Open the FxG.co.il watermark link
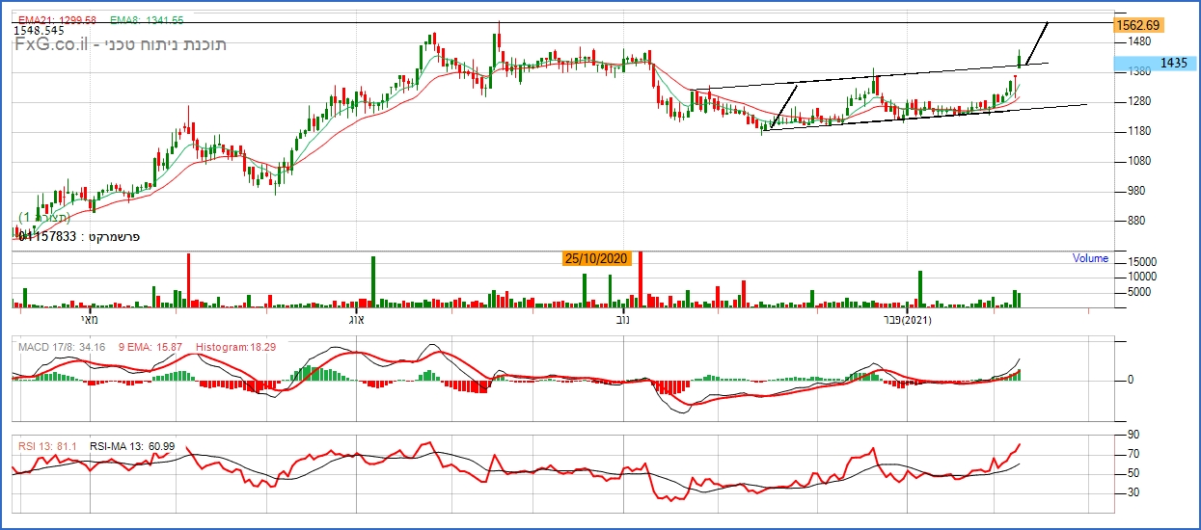The width and height of the screenshot is (1201, 530). click(53, 45)
